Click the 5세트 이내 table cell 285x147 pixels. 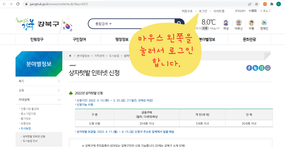[x=202, y=124]
